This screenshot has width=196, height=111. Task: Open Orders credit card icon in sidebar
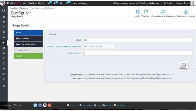[x=4, y=27]
